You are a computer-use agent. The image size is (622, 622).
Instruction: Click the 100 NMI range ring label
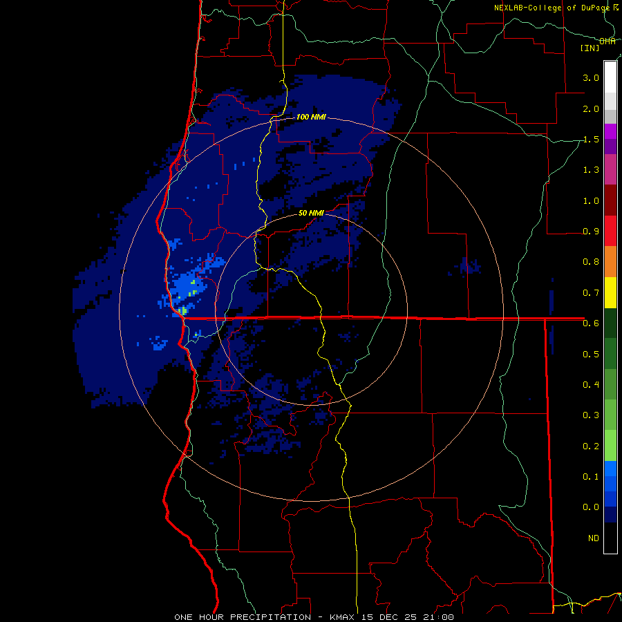(311, 117)
